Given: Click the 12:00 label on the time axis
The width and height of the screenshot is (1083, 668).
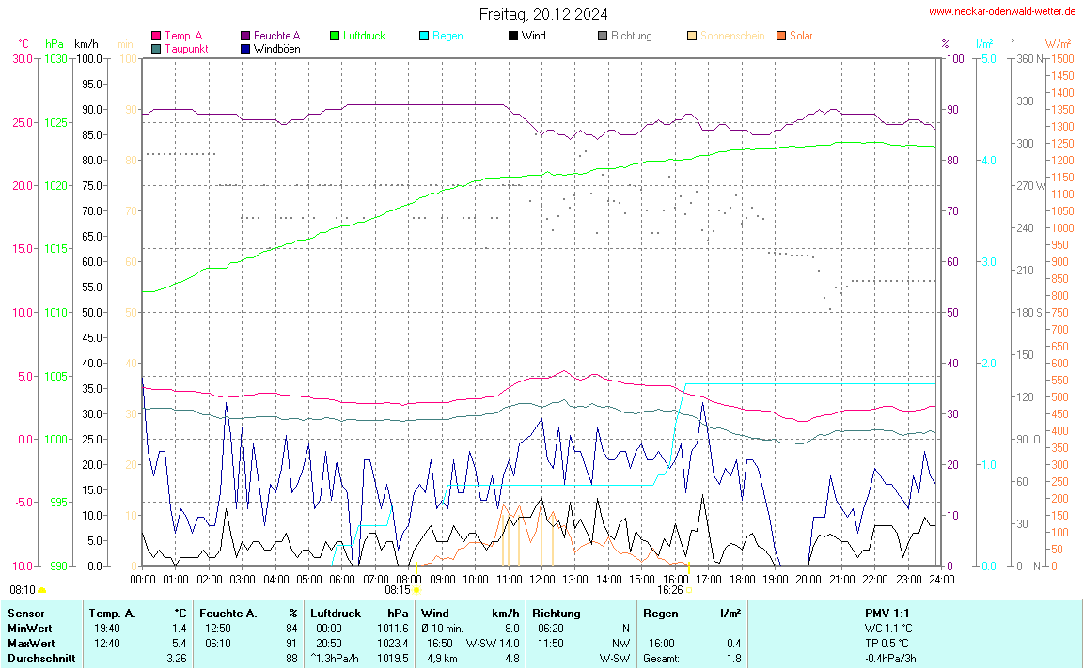Looking at the screenshot, I should [541, 579].
